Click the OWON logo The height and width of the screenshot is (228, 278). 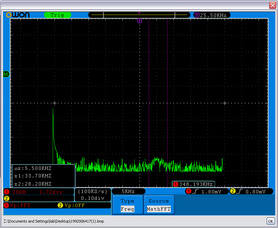coord(18,15)
